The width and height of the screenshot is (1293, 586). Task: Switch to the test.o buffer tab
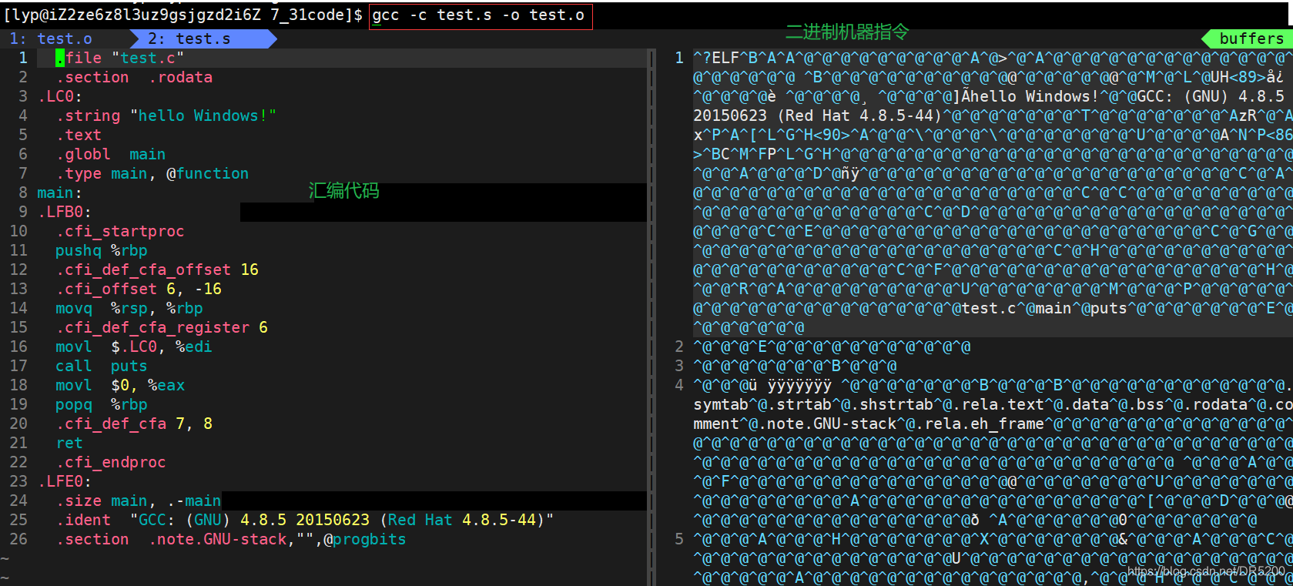tap(51, 39)
